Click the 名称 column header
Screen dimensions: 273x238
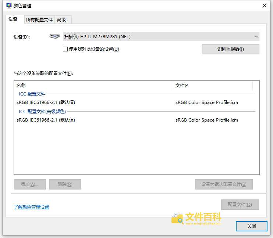pos(21,85)
